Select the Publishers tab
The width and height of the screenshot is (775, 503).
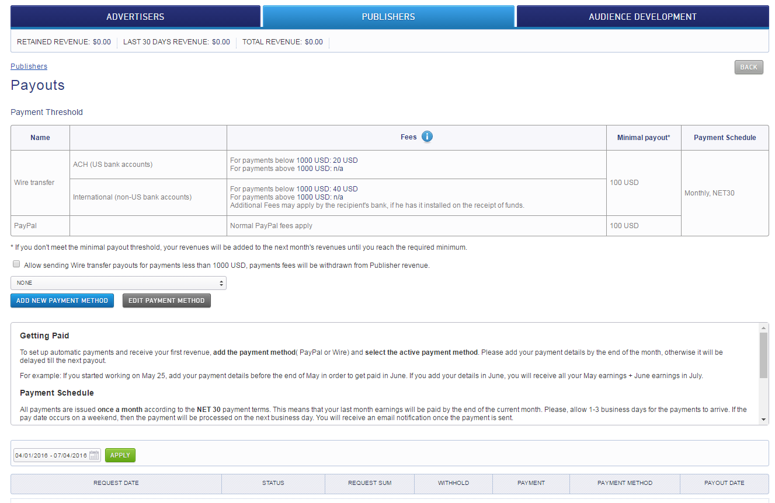tap(388, 16)
